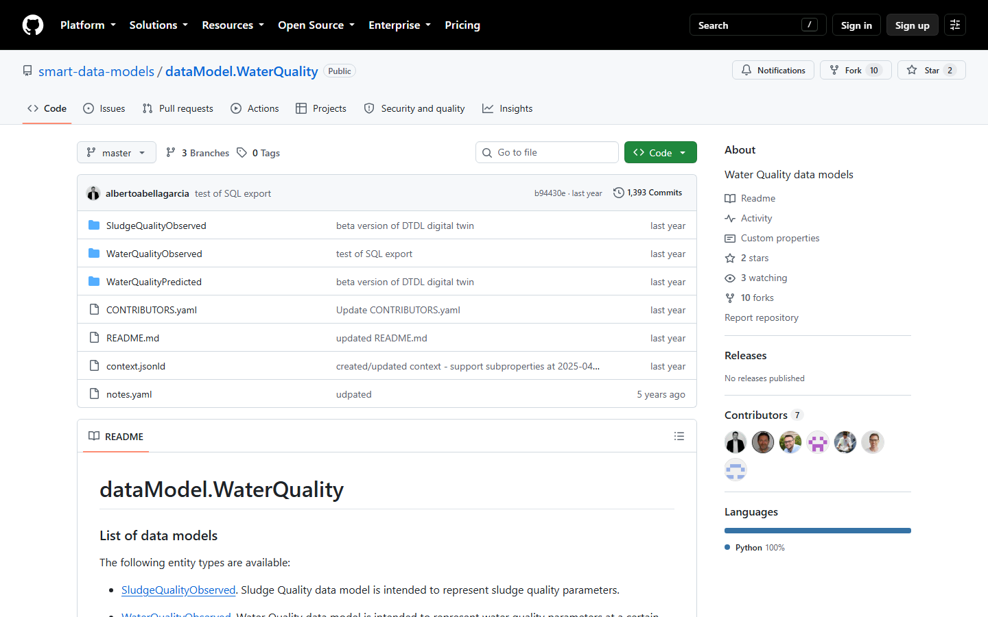
Task: Open the Contributors 7 link
Action: (x=764, y=415)
